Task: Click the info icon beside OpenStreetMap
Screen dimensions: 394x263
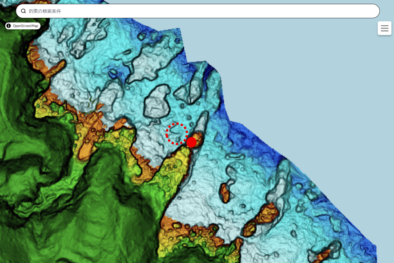Action: [x=8, y=26]
